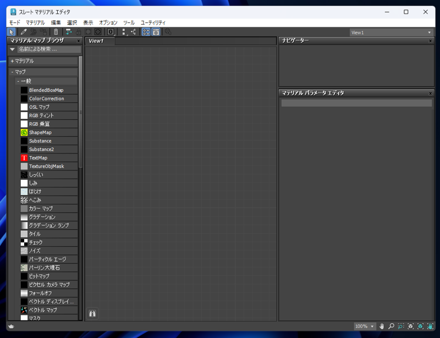Image resolution: width=440 pixels, height=338 pixels.
Task: Activate the Pan hand tool in status bar
Action: [x=382, y=326]
